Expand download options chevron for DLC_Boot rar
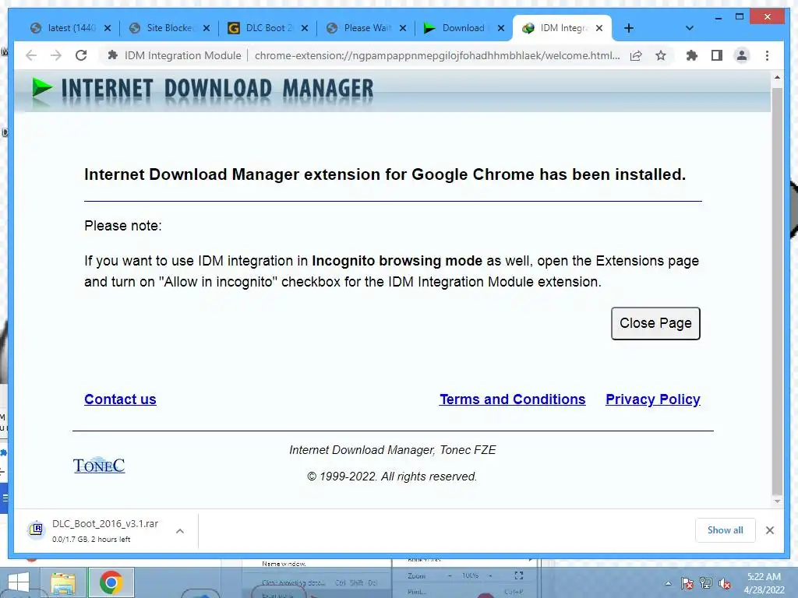Screen dimensions: 798x598 [x=180, y=531]
